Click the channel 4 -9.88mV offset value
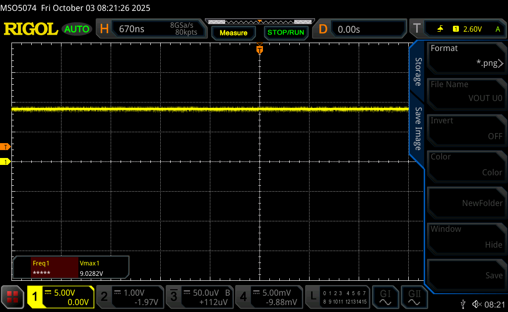Viewport: 508px width, 312px height. tap(282, 302)
